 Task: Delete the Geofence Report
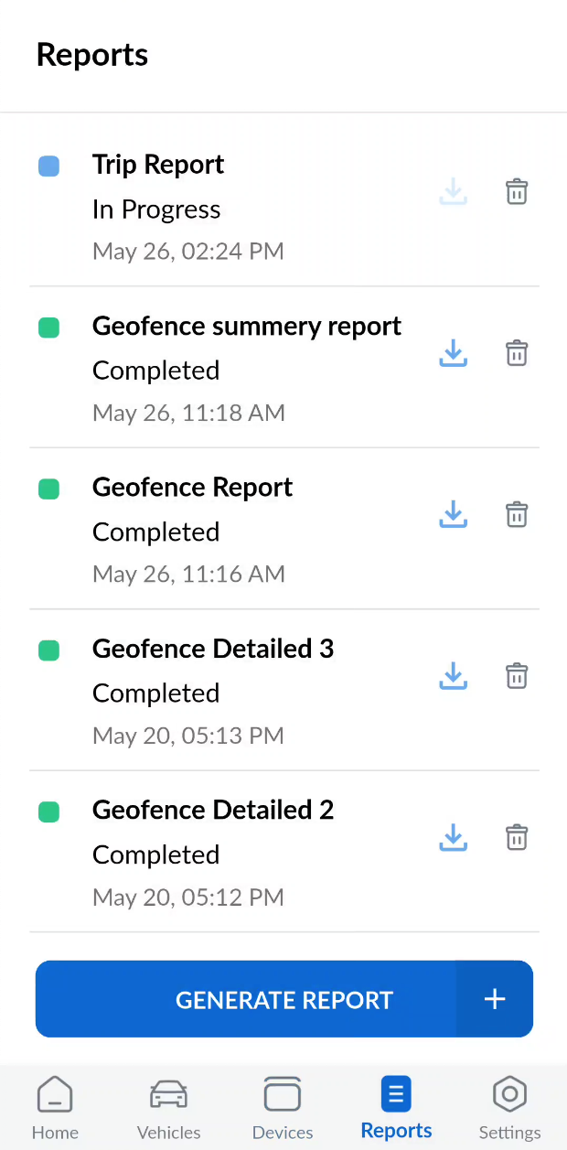pyautogui.click(x=517, y=514)
